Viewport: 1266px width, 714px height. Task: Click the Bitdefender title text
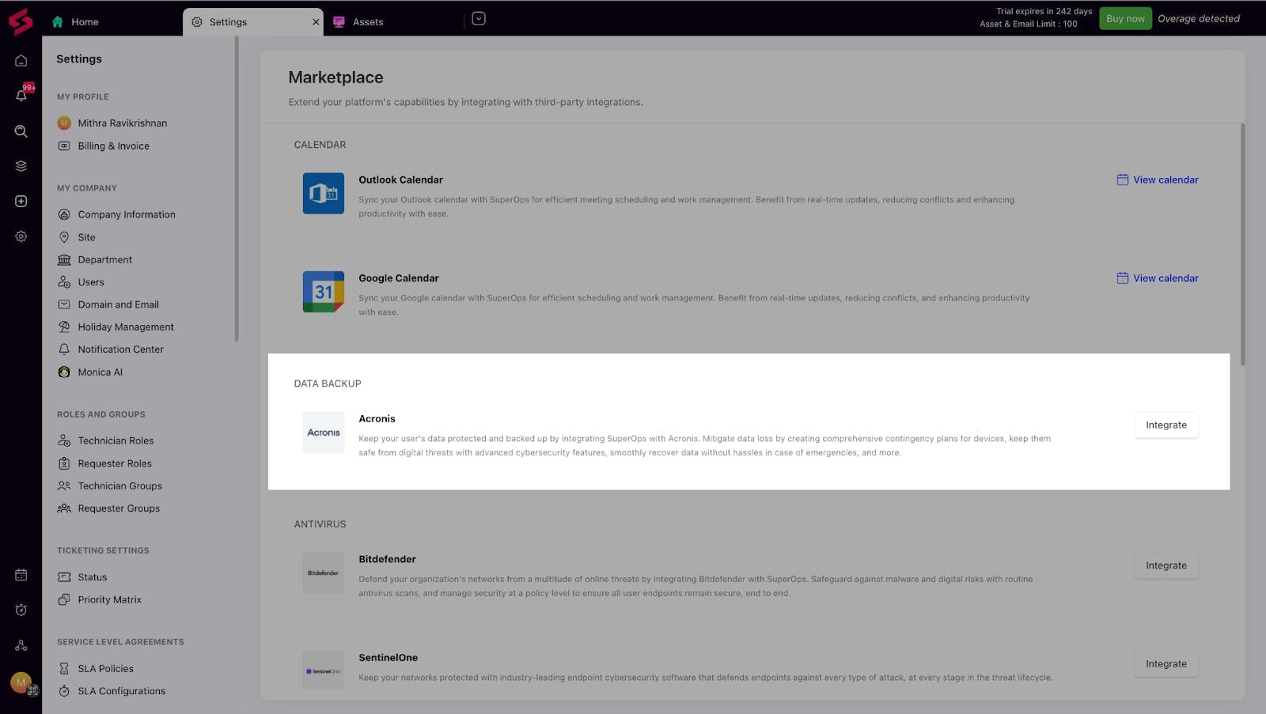[387, 560]
